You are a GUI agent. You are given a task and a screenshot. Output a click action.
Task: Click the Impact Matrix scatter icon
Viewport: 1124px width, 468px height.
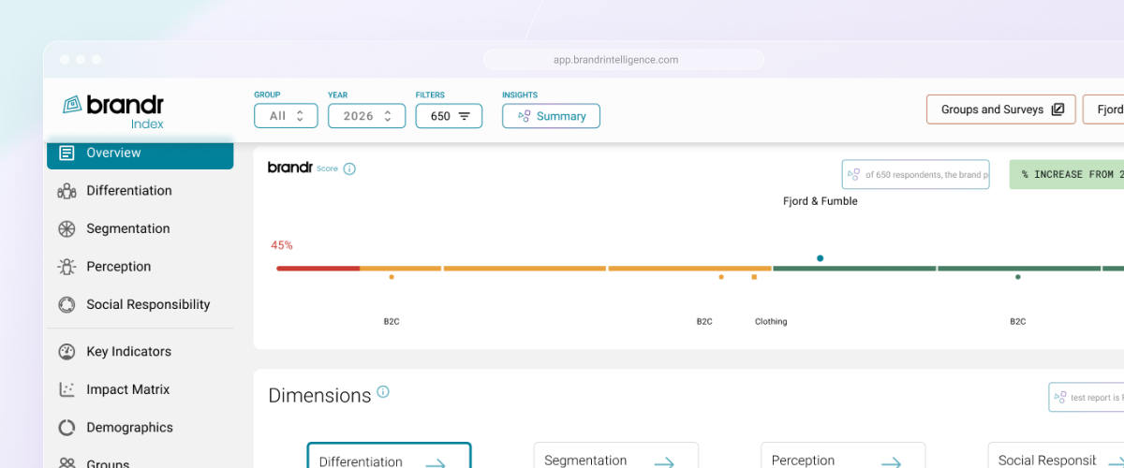pos(67,389)
